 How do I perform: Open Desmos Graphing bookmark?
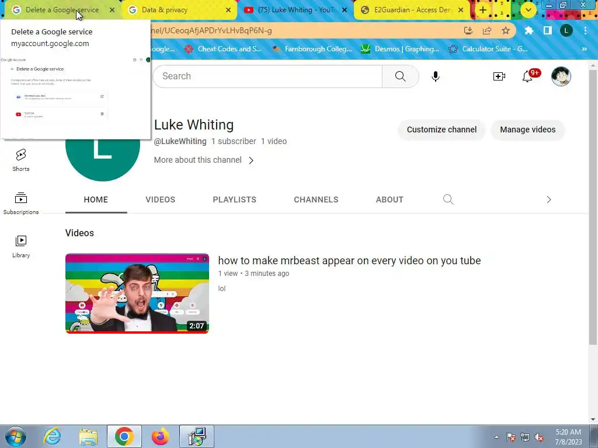(x=400, y=49)
